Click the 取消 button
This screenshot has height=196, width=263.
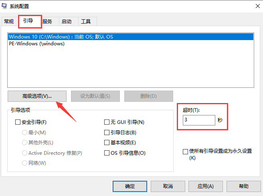point(168,186)
